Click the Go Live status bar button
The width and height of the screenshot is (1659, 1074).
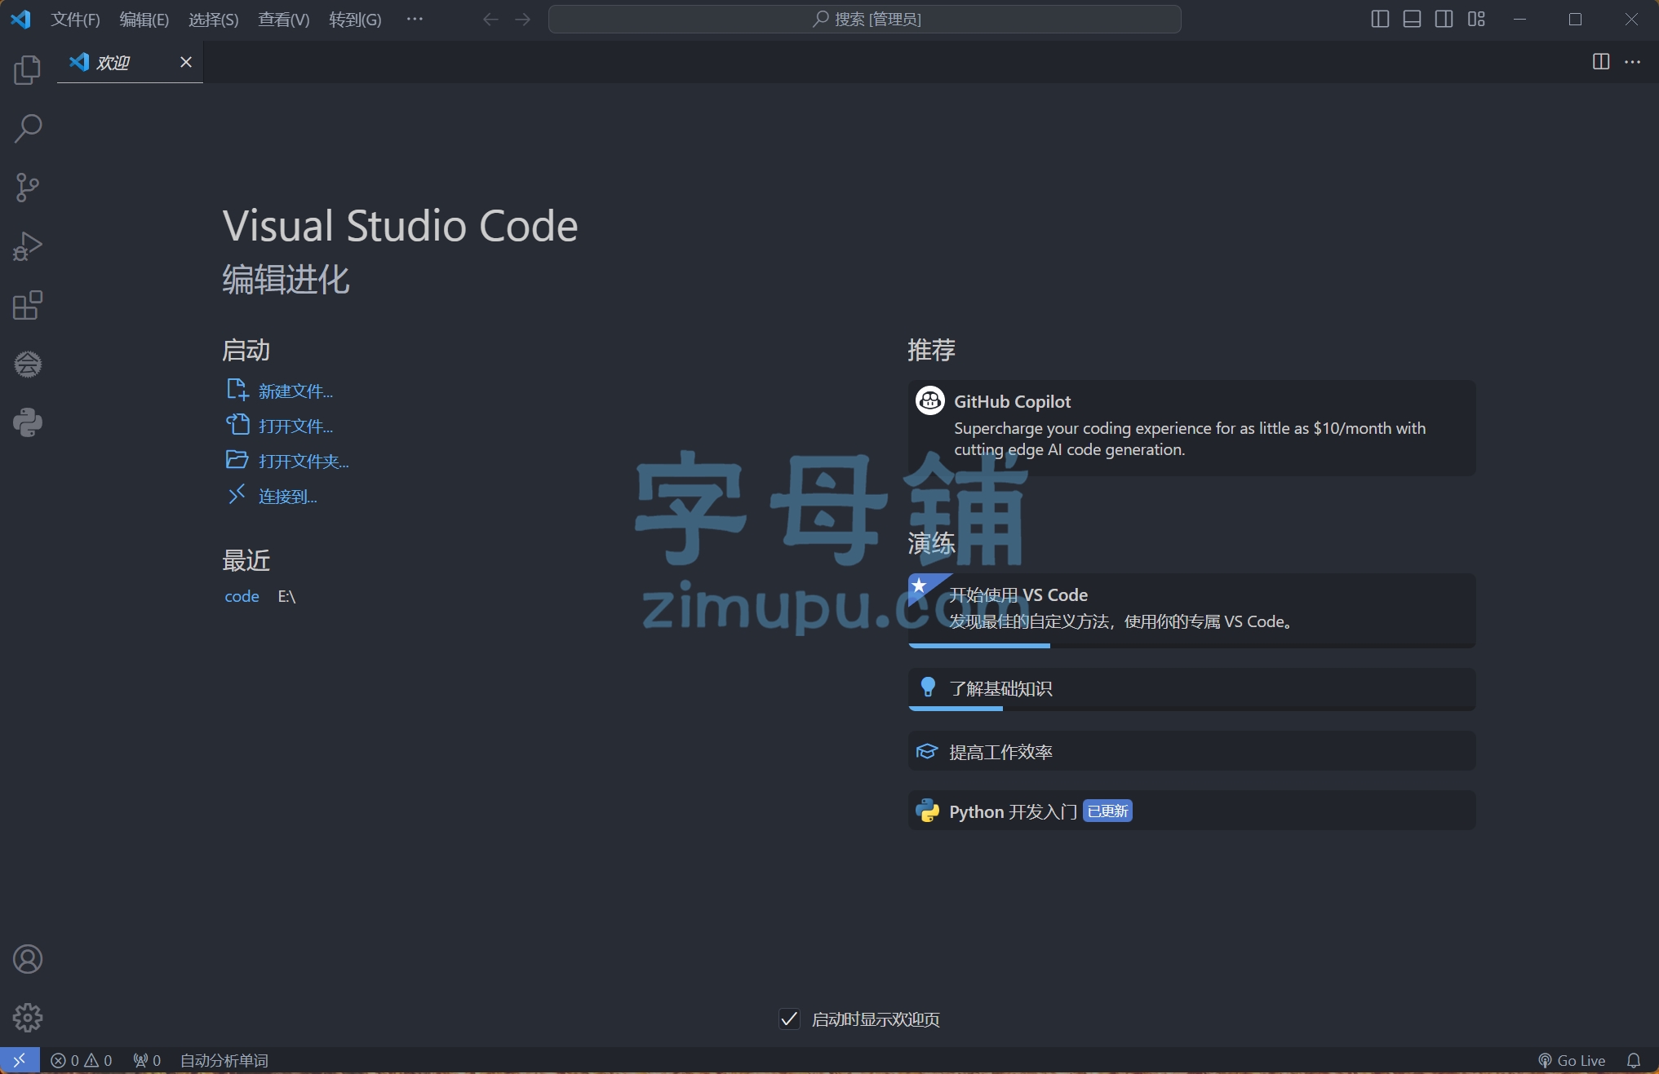pos(1572,1060)
